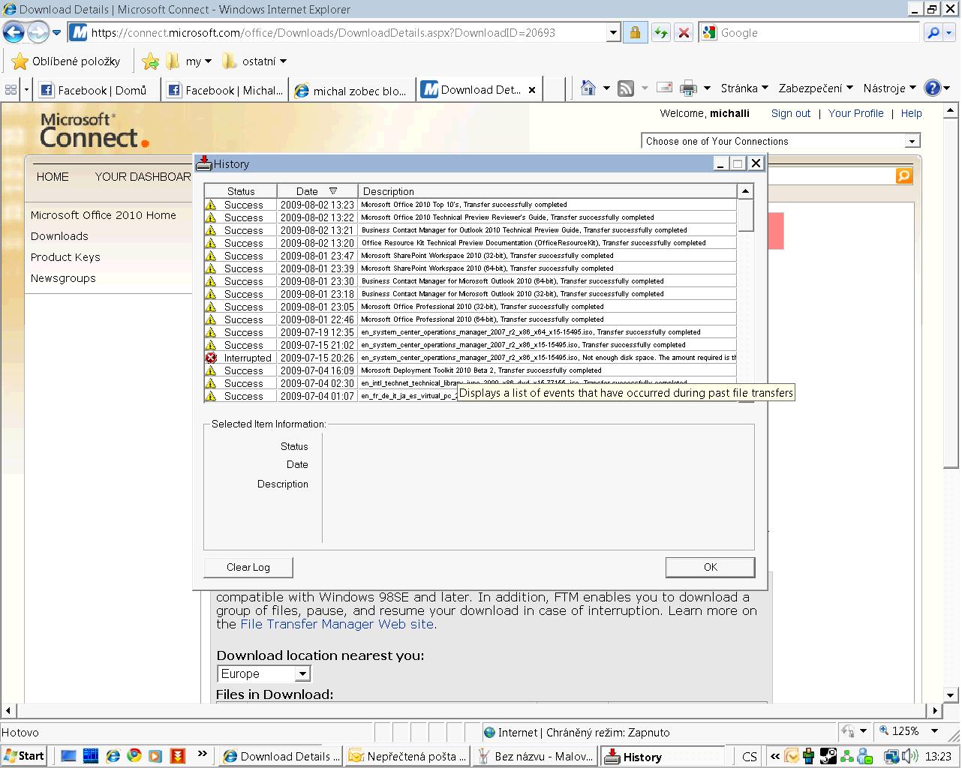Switch to 'Facebook | Michal...' tab
The height and width of the screenshot is (768, 962).
tap(224, 90)
